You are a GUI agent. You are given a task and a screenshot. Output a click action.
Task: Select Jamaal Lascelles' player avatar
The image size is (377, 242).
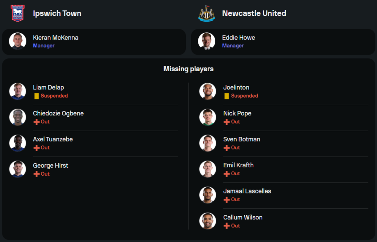pyautogui.click(x=208, y=195)
